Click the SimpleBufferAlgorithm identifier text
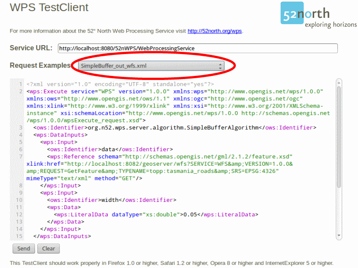358x268 pixels. 173,128
